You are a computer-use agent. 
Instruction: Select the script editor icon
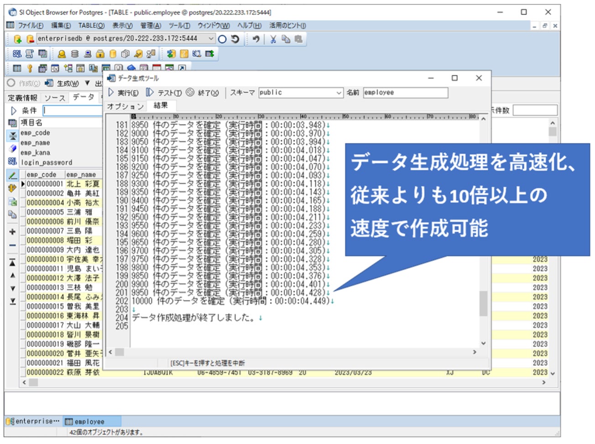pyautogui.click(x=29, y=54)
